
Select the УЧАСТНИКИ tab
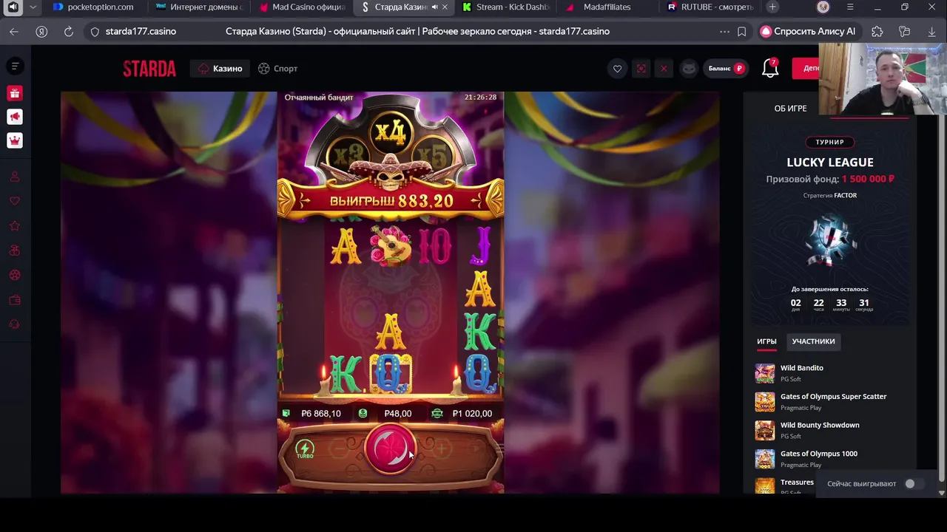point(813,341)
